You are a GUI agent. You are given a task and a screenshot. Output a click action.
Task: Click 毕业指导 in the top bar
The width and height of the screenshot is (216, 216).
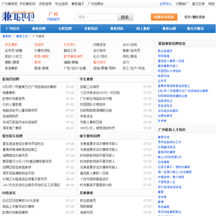point(61,4)
